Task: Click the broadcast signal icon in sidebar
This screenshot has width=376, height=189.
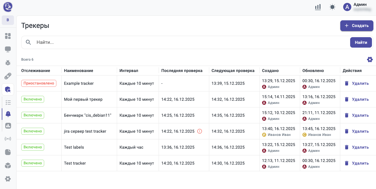Action: [8, 139]
